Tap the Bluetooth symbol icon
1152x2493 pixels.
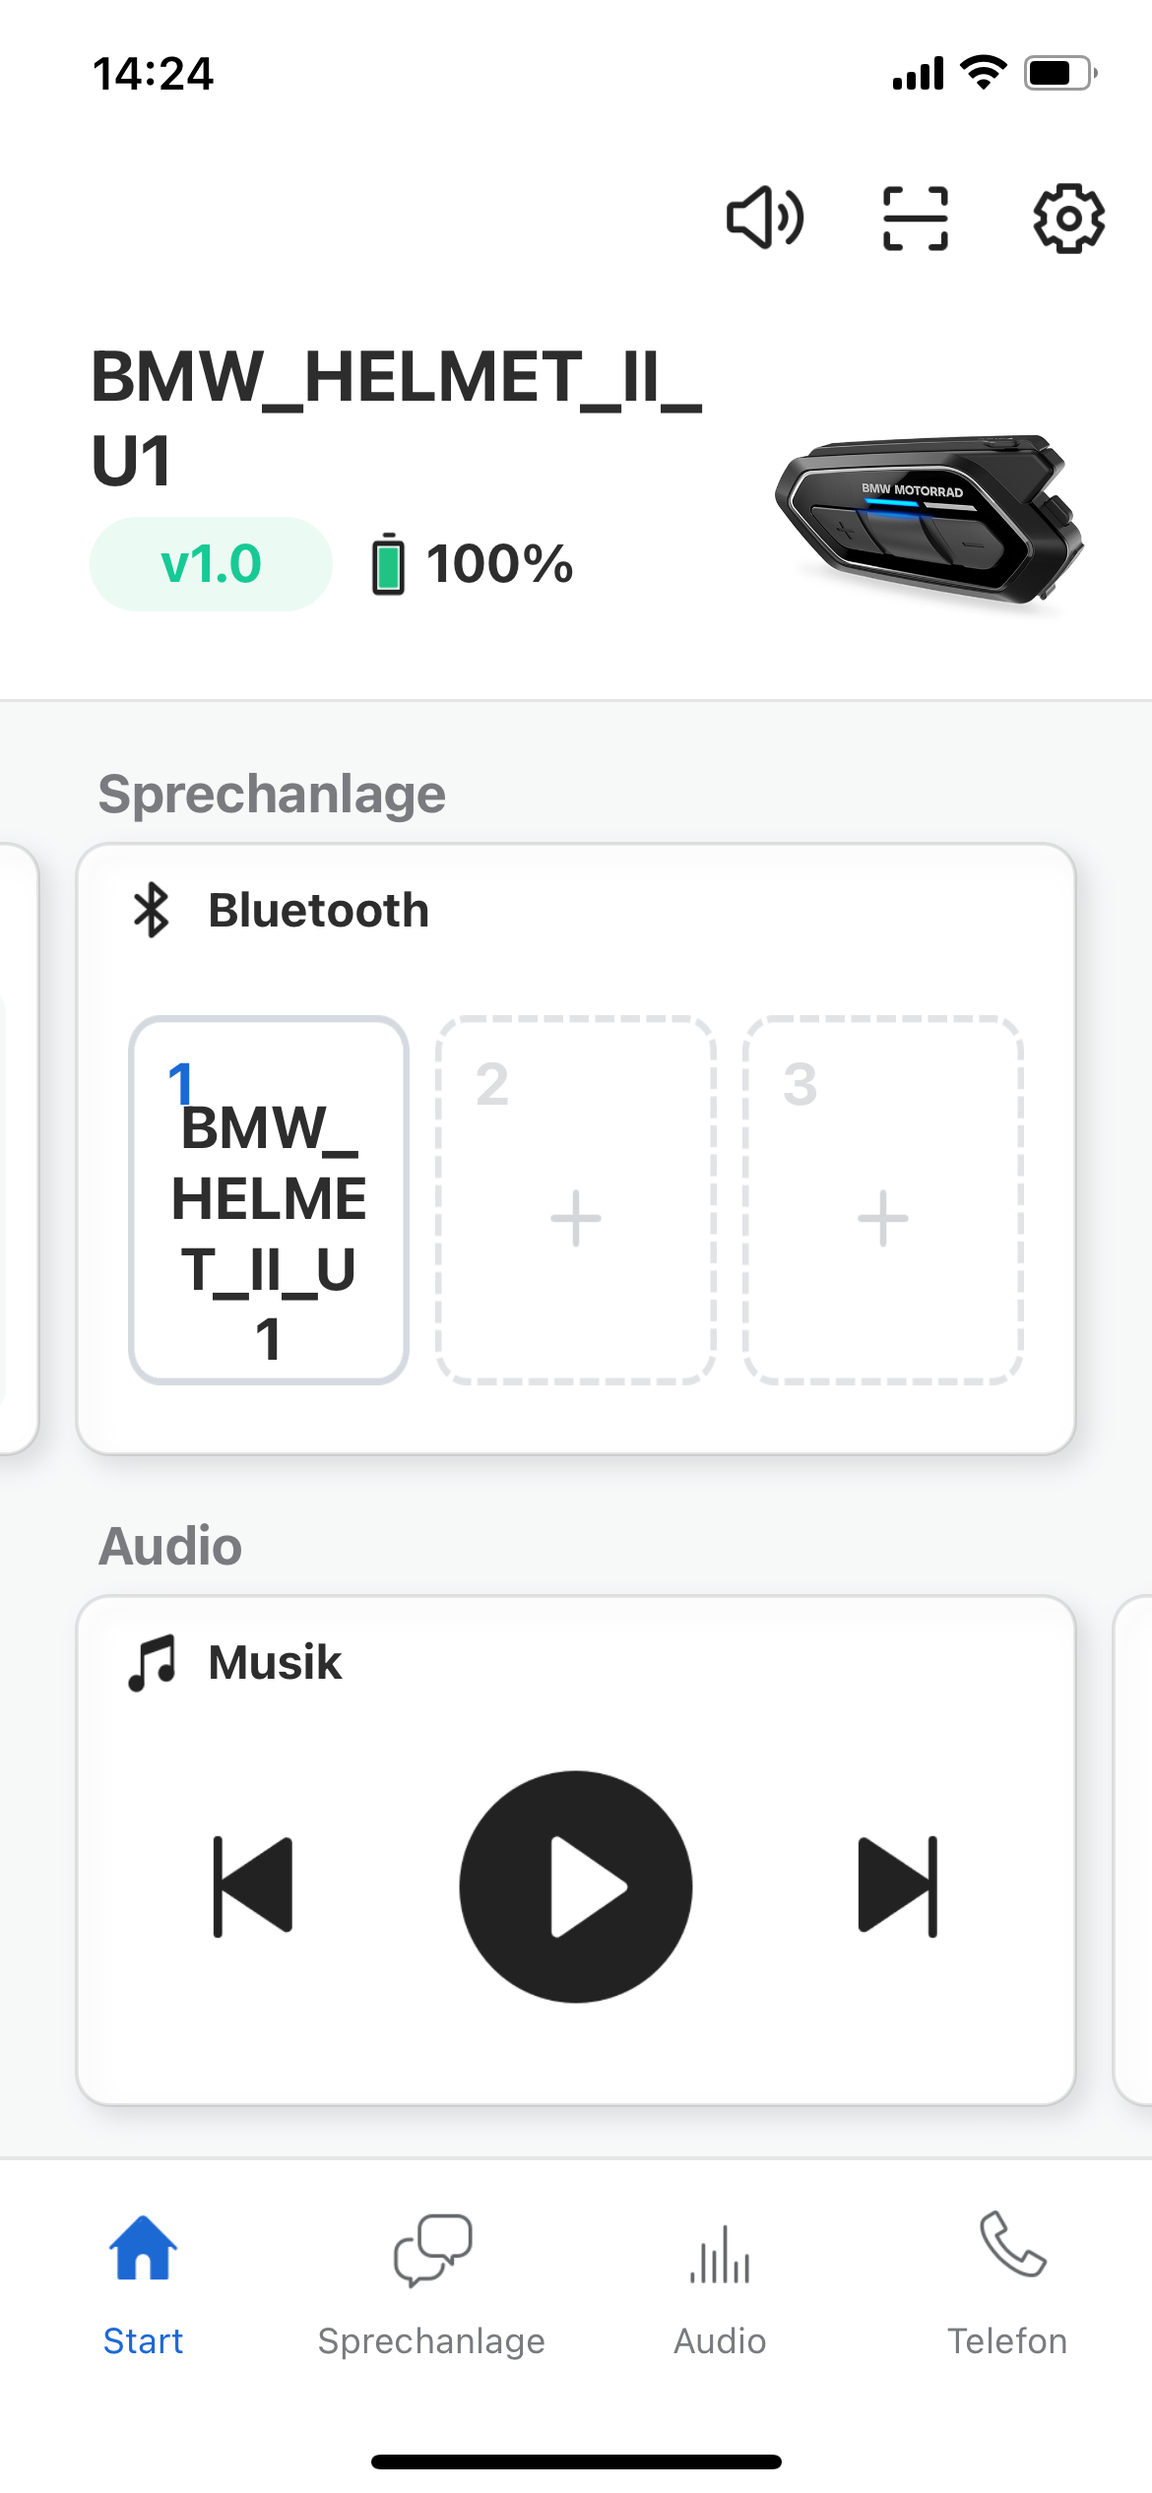[152, 910]
